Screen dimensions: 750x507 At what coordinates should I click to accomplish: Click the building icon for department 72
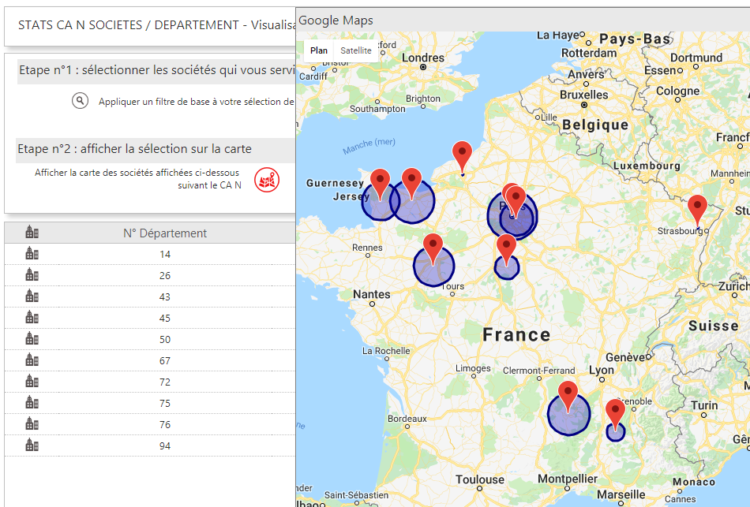click(x=32, y=382)
